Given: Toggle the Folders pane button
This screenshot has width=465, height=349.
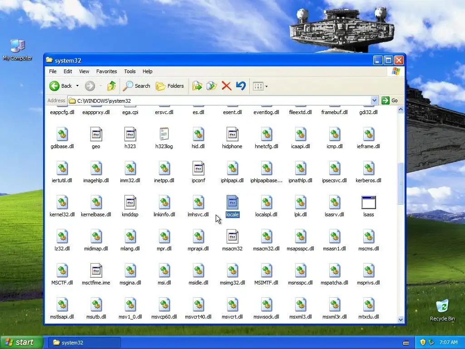Looking at the screenshot, I should [170, 86].
